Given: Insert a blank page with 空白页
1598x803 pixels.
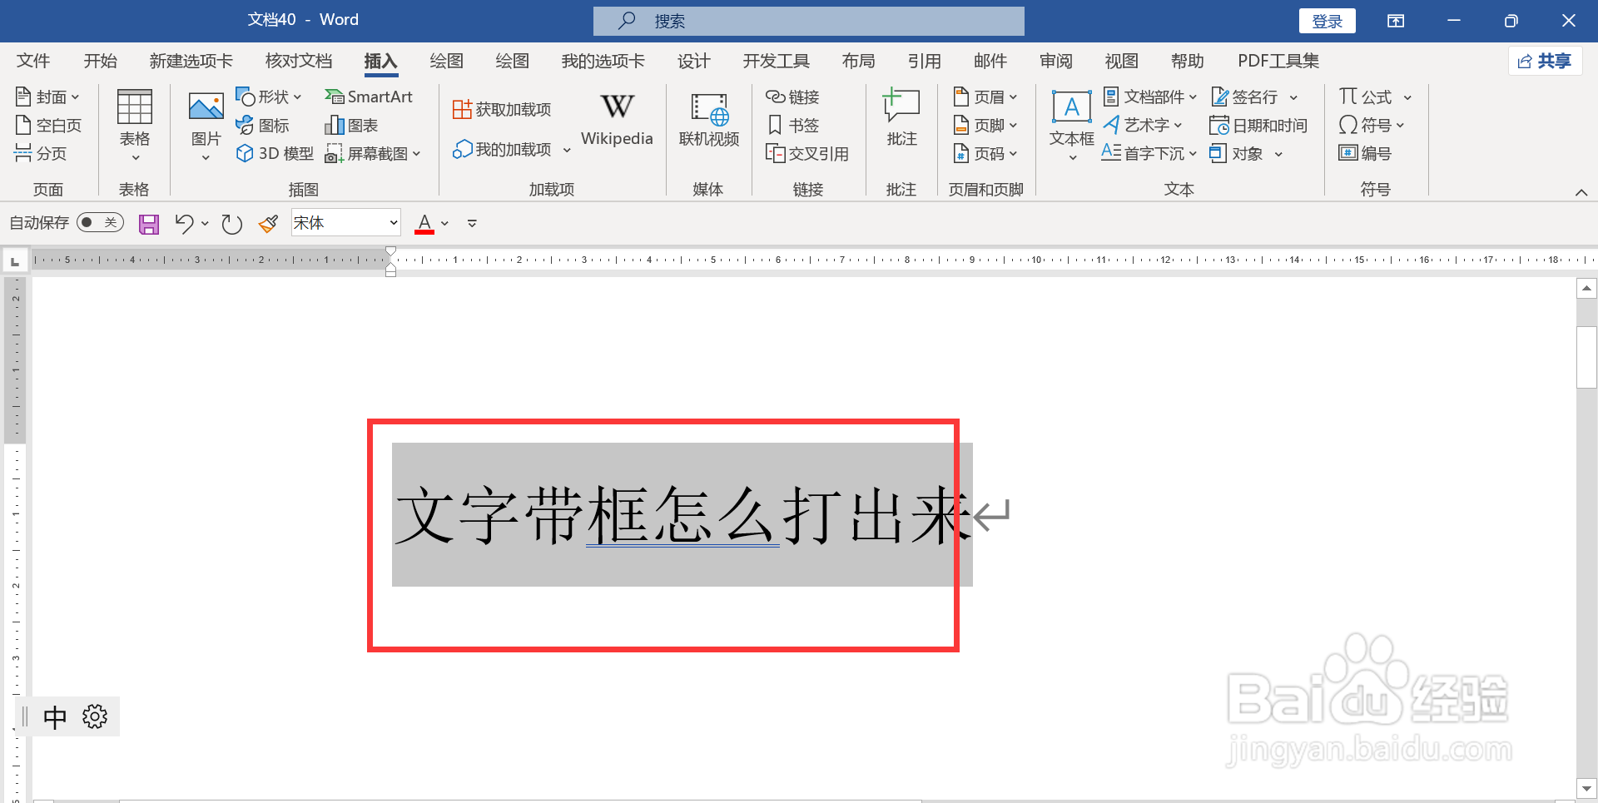Looking at the screenshot, I should click(x=48, y=126).
